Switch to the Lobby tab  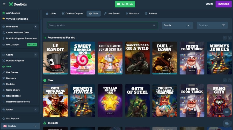click(51, 13)
